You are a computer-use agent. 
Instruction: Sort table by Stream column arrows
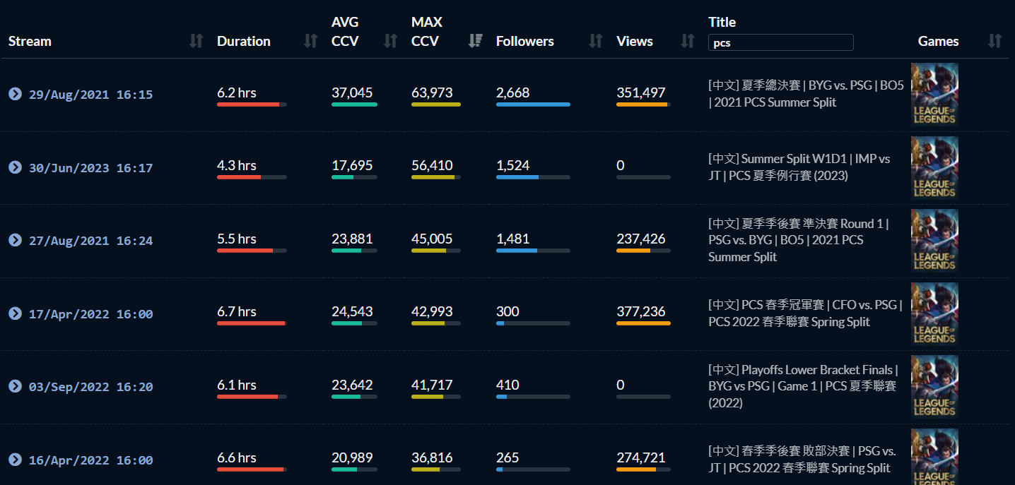[x=196, y=41]
